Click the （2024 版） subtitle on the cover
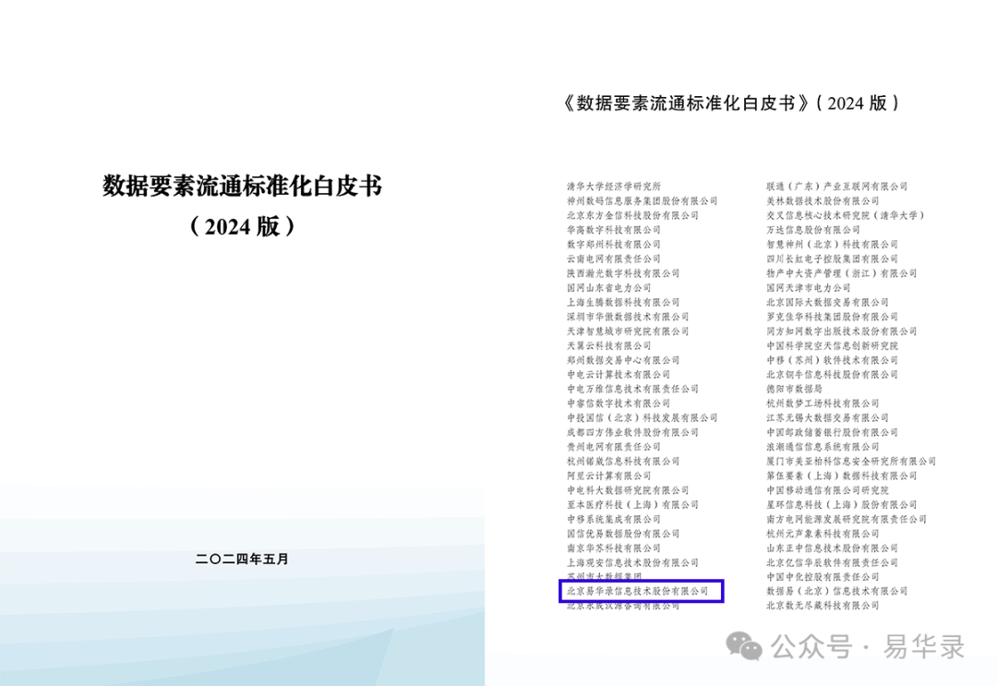The image size is (997, 686). 241,227
